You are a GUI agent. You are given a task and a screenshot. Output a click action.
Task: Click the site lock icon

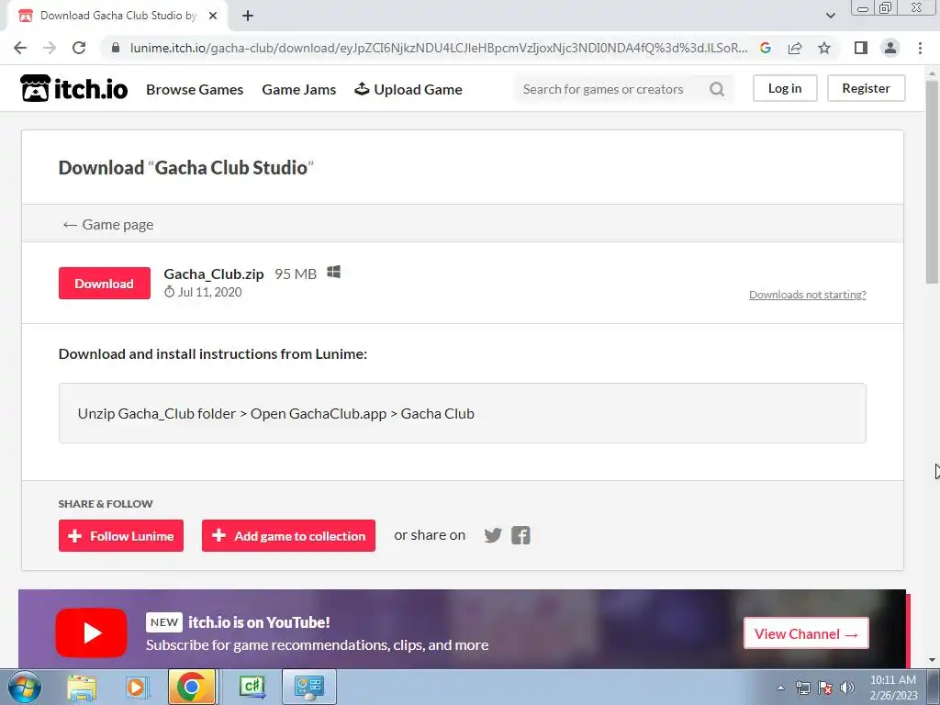pos(115,48)
